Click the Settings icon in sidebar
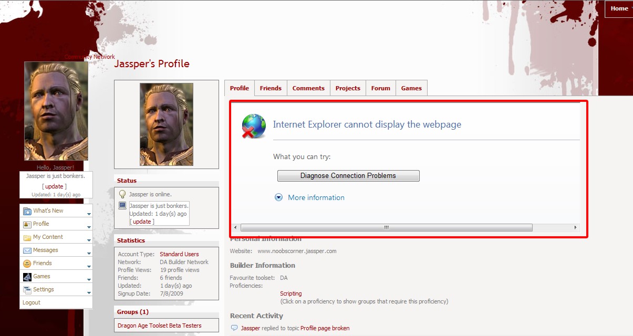Image resolution: width=633 pixels, height=336 pixels. click(x=27, y=290)
